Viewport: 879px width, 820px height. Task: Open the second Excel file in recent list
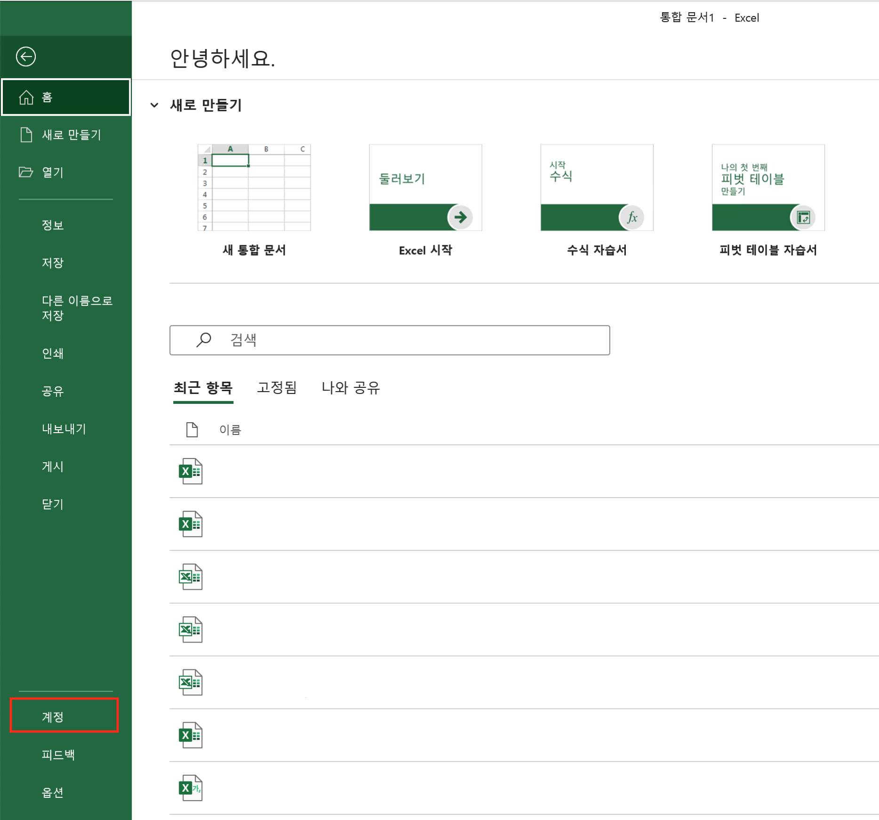click(191, 524)
